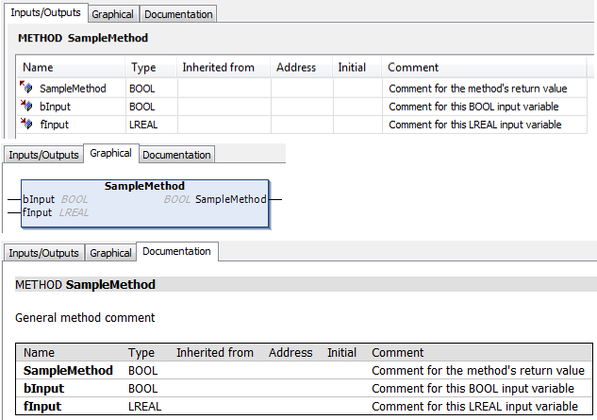Click the gray BOOL label before SampleMethod output

pos(177,199)
